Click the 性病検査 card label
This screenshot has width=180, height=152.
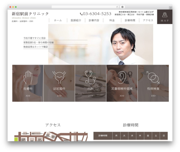point(153,89)
